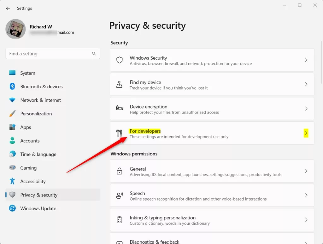Open Device encryption title
Viewport: 323px width, 244px height.
pyautogui.click(x=149, y=107)
